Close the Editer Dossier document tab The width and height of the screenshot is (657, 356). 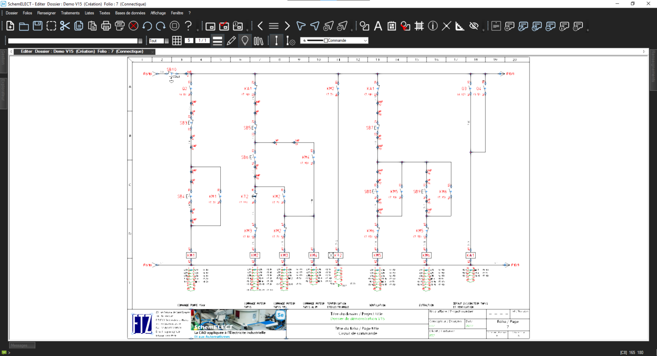(152, 52)
